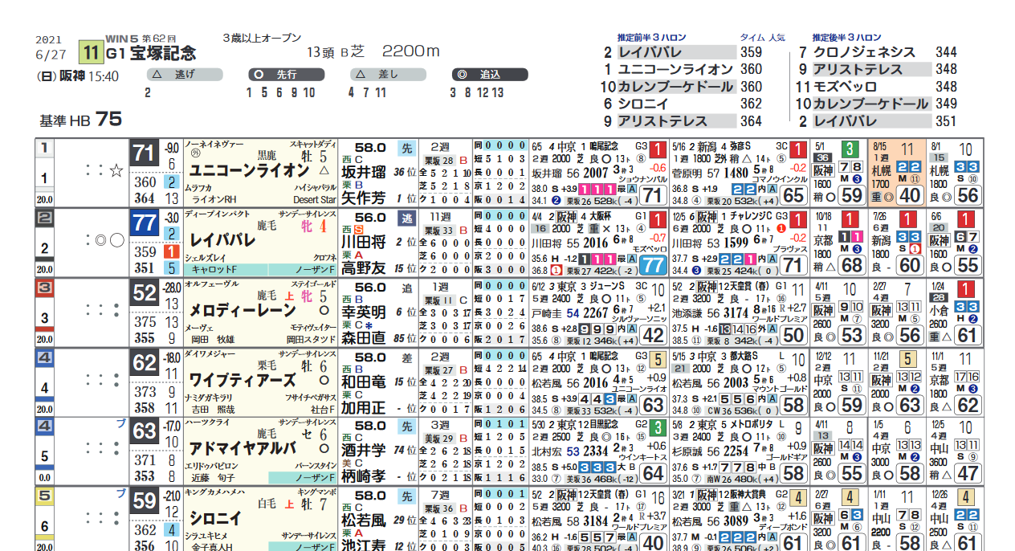Open horse name アドマイヤアルバ
The width and height of the screenshot is (1015, 551).
click(x=242, y=449)
